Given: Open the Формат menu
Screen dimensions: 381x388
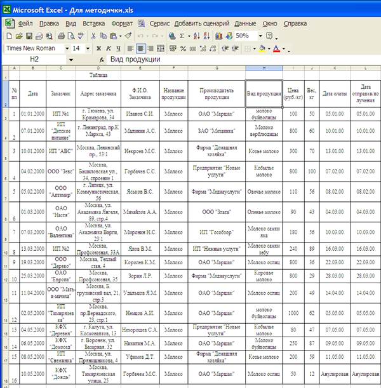Looking at the screenshot, I should [122, 23].
